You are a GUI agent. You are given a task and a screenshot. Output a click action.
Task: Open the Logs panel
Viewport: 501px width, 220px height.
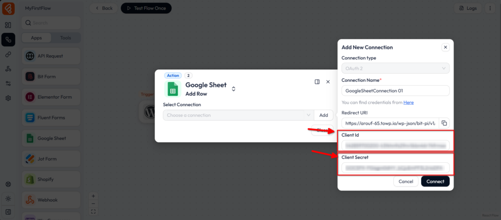coord(468,8)
